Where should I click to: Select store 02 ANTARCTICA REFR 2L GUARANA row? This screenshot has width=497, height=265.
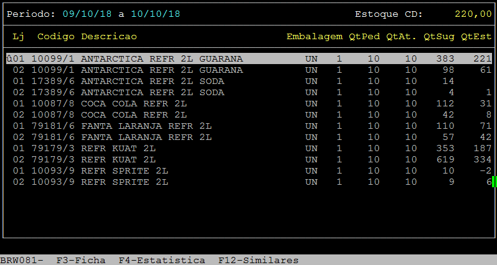tap(249, 70)
